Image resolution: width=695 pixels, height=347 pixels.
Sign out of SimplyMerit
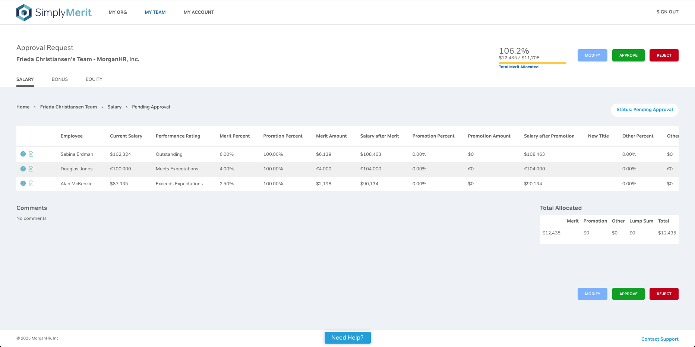tap(667, 12)
